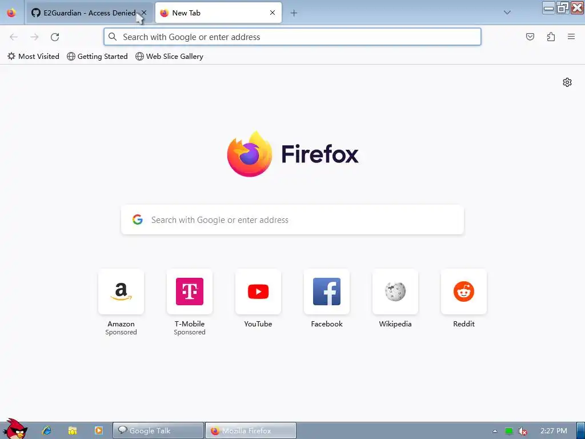Image resolution: width=585 pixels, height=439 pixels.
Task: Close the E2Guardian - Access Denied tab
Action: click(x=144, y=13)
